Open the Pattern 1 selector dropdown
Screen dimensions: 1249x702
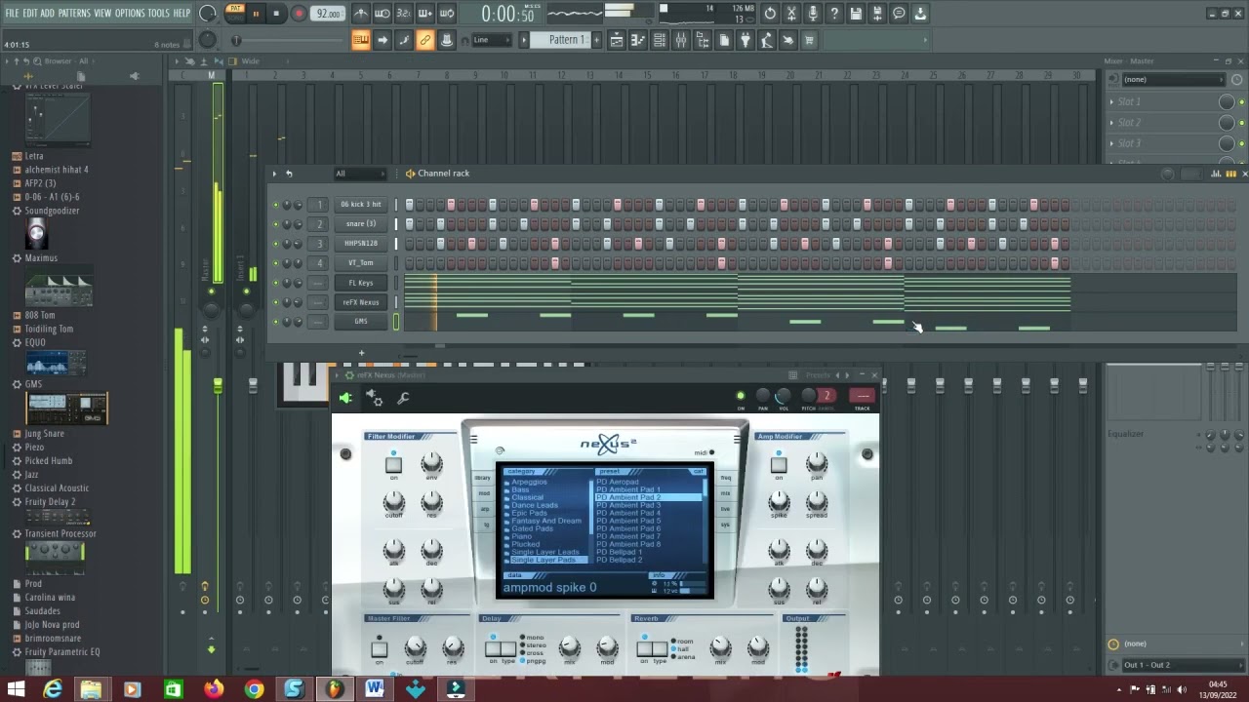pyautogui.click(x=565, y=40)
